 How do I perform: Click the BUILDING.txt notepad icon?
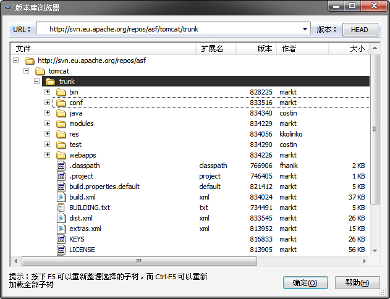61,208
